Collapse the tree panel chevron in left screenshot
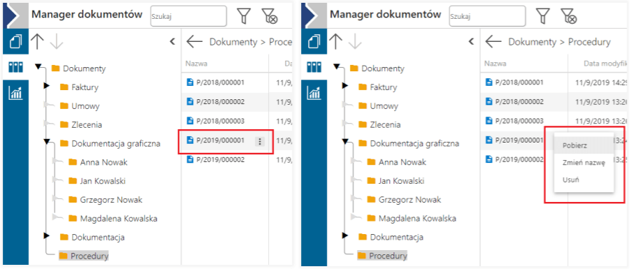The image size is (635, 269). 172,41
